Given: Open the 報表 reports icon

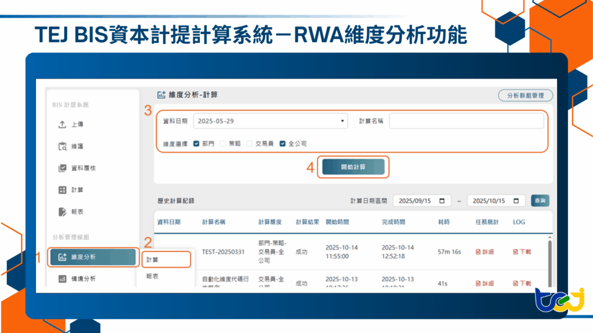Looking at the screenshot, I should tap(64, 212).
